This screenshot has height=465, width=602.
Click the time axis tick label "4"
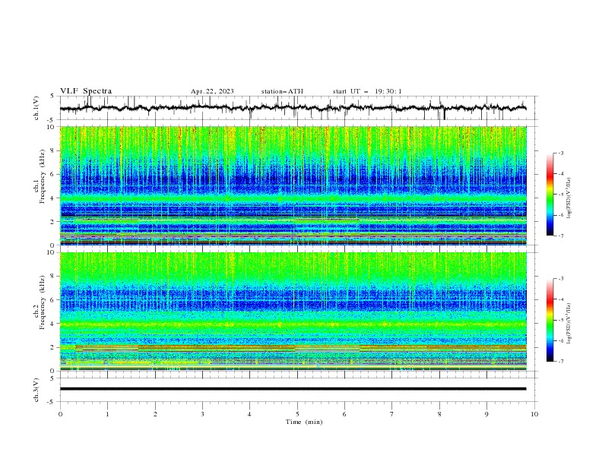click(x=249, y=414)
